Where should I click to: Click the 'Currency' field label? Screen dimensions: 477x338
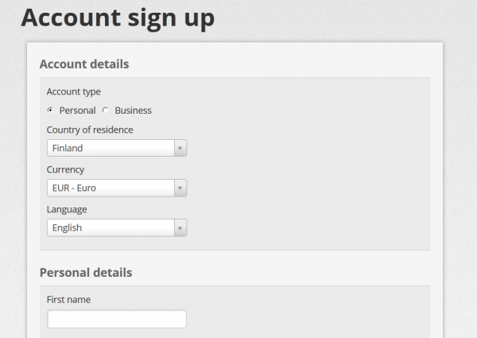pos(65,169)
